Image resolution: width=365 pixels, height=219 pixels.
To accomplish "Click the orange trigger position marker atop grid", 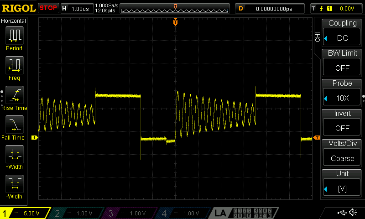I will point(175,22).
